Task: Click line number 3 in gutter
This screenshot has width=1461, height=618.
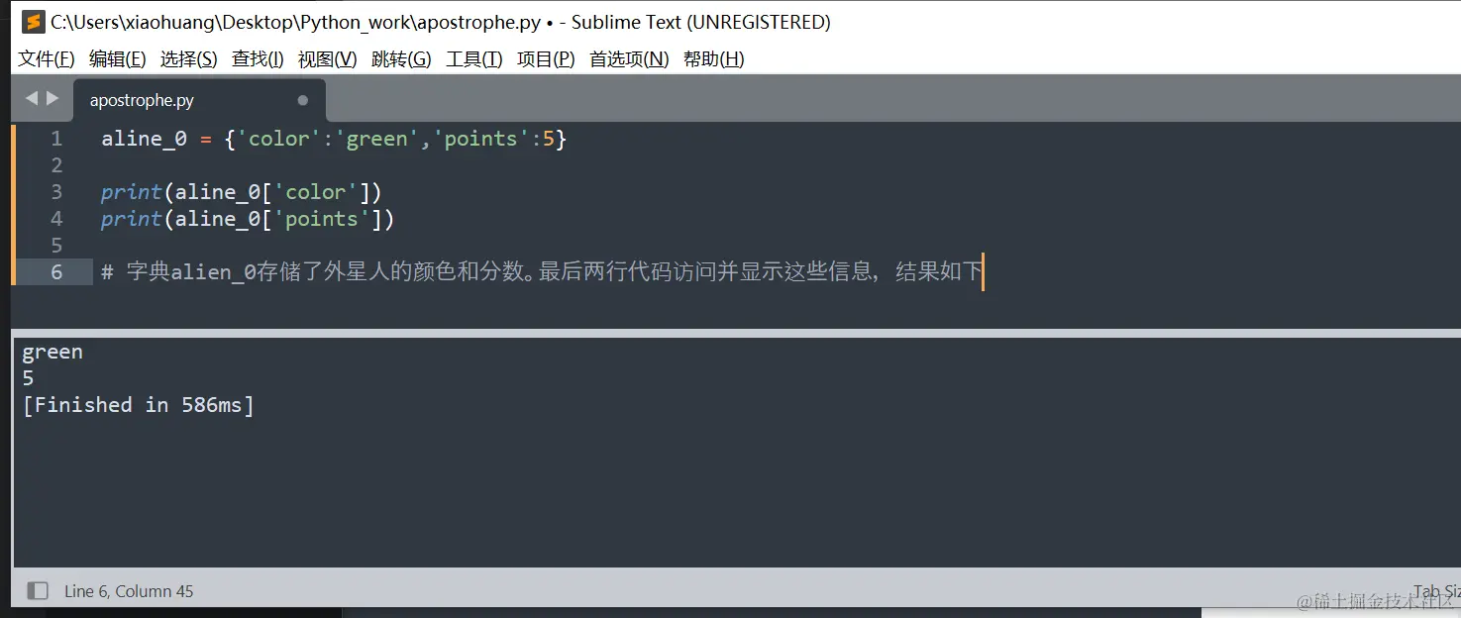Action: point(56,192)
